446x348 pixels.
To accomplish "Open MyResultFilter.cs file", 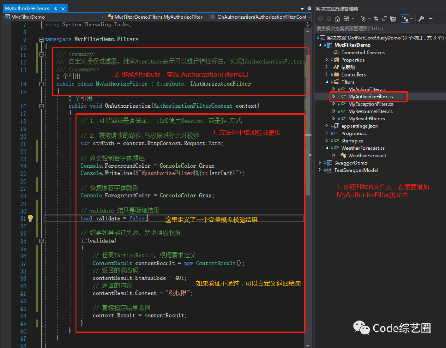I will pyautogui.click(x=367, y=119).
